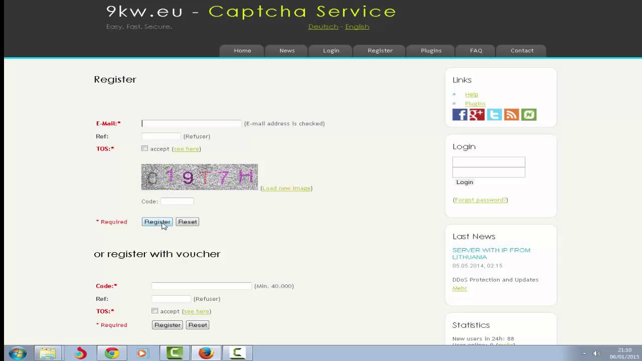Select the Register navigation tab
The image size is (642, 361).
tap(380, 50)
